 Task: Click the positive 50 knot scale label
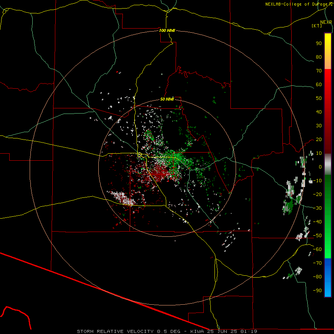pos(319,98)
